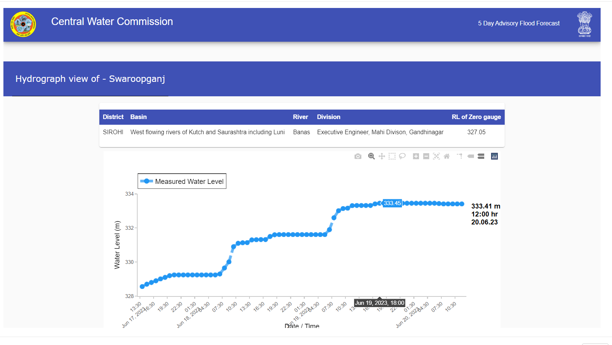Toggle Measured Water Level legend entry
This screenshot has height=345, width=612.
pyautogui.click(x=182, y=181)
